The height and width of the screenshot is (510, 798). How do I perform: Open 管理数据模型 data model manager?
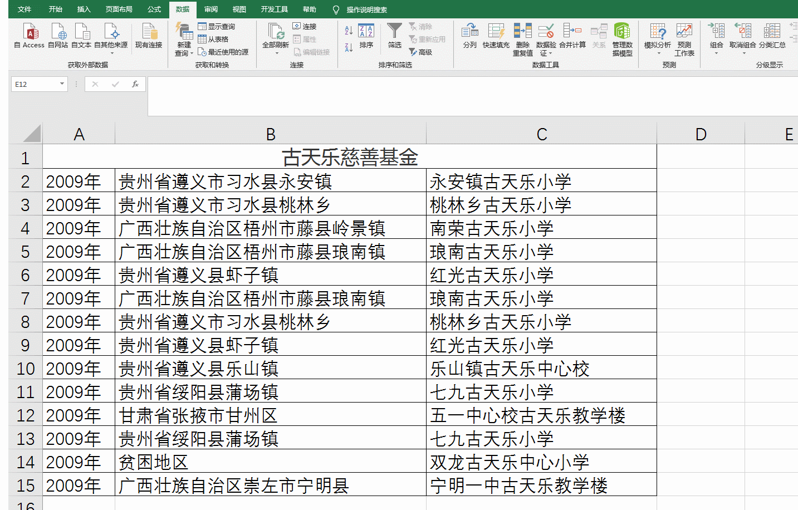coord(623,40)
